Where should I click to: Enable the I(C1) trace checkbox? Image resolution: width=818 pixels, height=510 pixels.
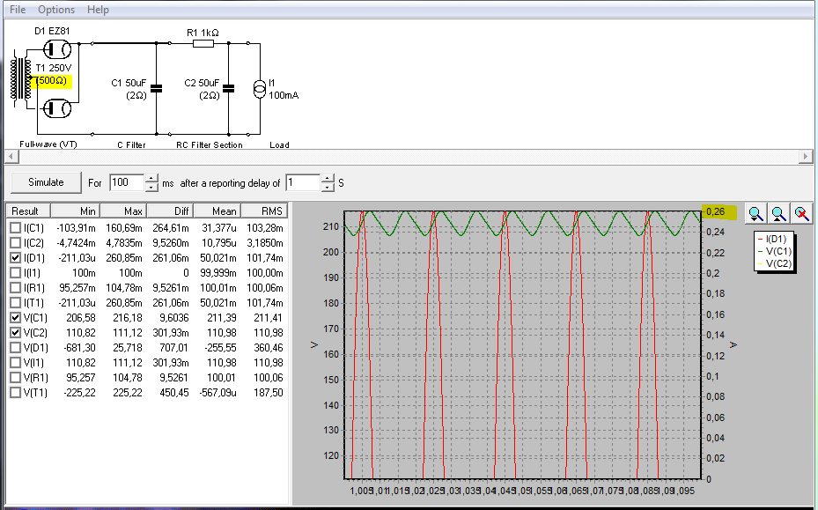pyautogui.click(x=15, y=228)
